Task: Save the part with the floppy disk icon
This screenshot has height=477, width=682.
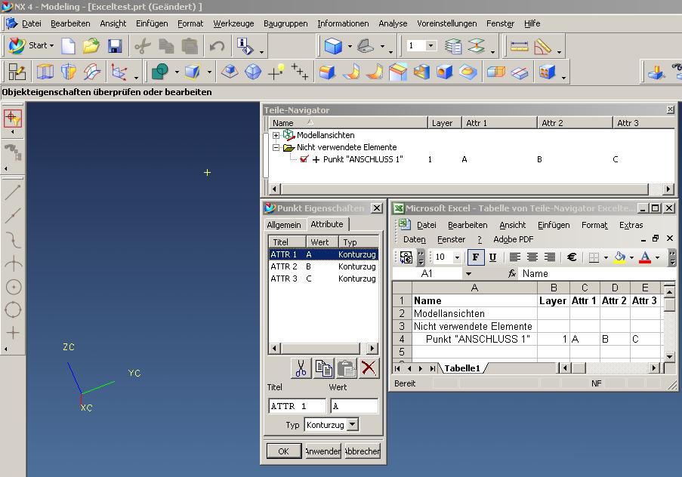Action: coord(115,45)
